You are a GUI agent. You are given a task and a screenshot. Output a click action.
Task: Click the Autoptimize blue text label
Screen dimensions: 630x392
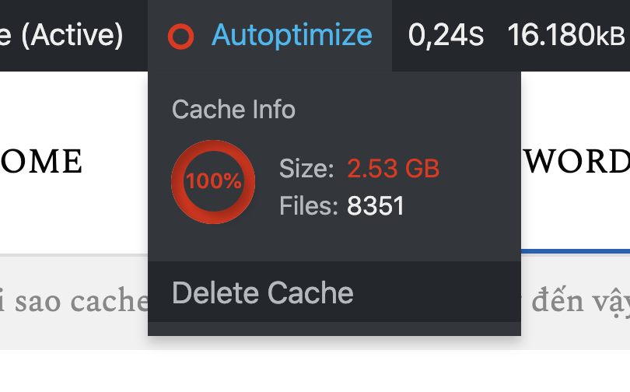point(292,36)
